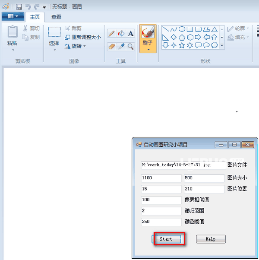
Task: Click the 裁剪 crop button
Action: pos(73,29)
